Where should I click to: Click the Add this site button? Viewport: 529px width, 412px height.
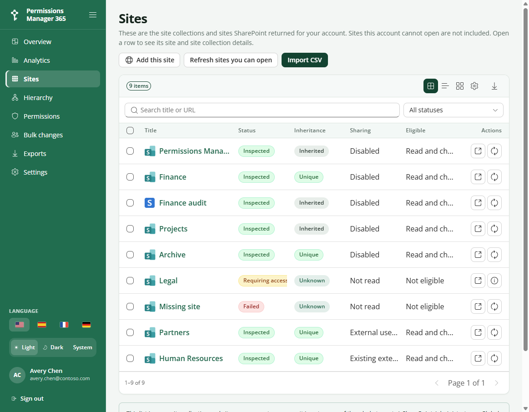[x=150, y=60]
